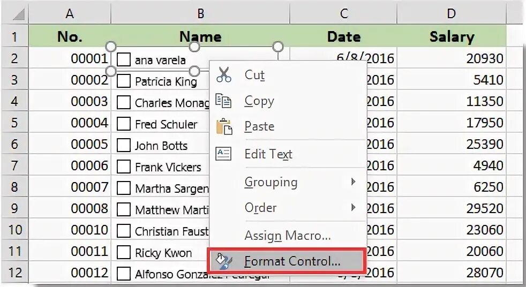The width and height of the screenshot is (526, 287).
Task: Click the Copy pages icon
Action: (223, 101)
